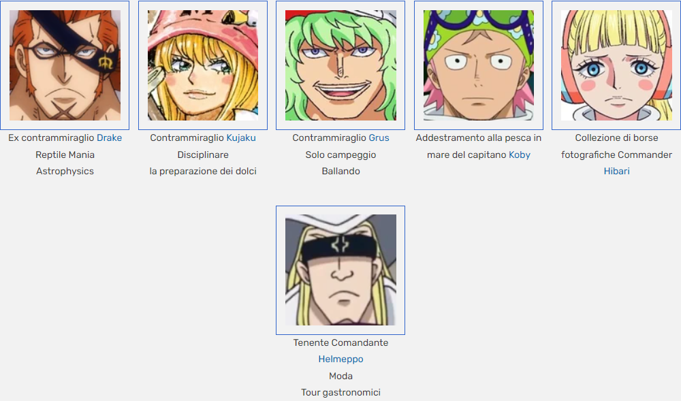Open the Drake name link

click(109, 138)
